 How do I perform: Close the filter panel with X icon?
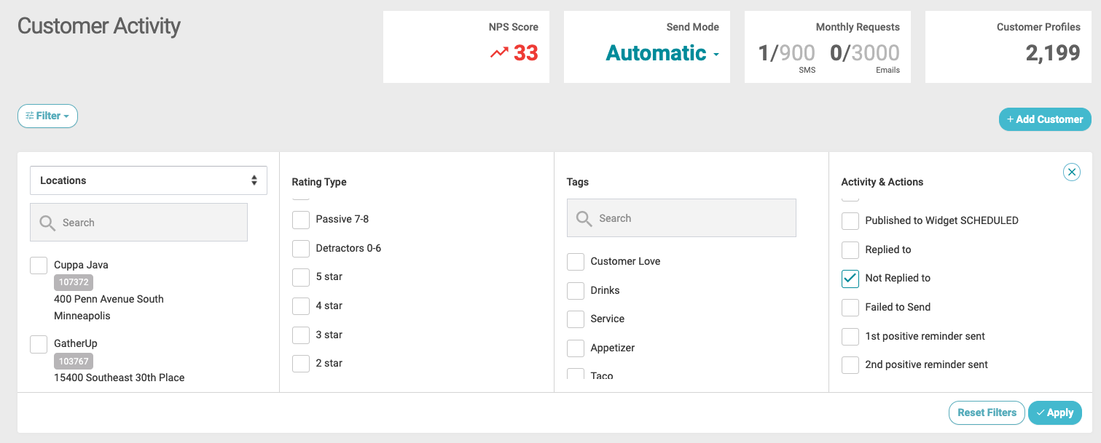click(x=1071, y=172)
